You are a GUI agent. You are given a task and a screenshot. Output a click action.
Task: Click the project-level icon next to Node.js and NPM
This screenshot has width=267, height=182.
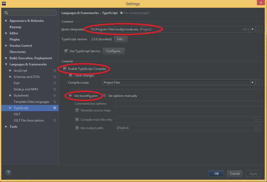55,89
